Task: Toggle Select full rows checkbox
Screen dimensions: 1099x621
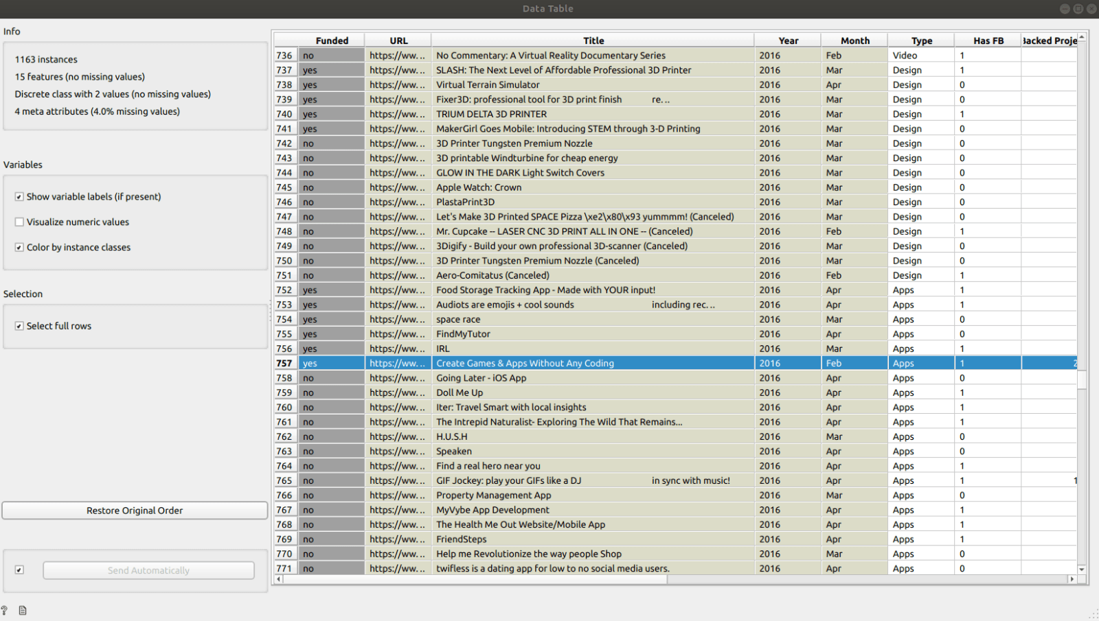Action: 19,326
